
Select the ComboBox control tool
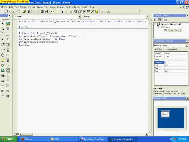click(x=3, y=45)
